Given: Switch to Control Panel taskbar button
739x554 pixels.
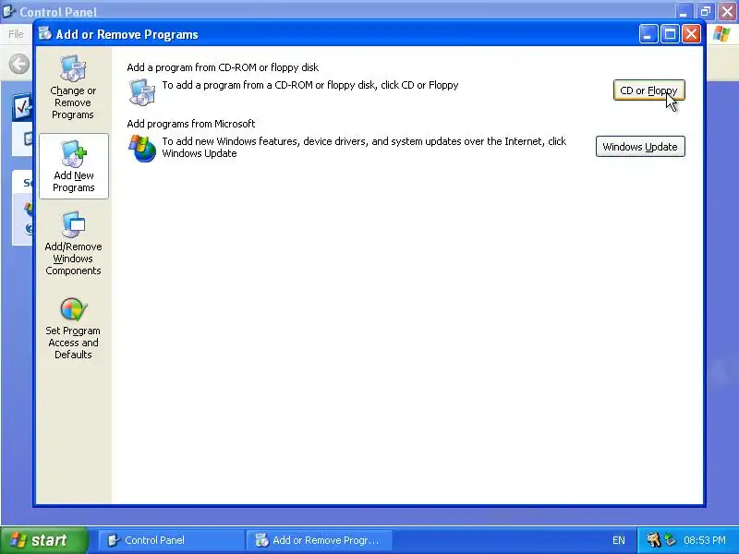Looking at the screenshot, I should [172, 540].
